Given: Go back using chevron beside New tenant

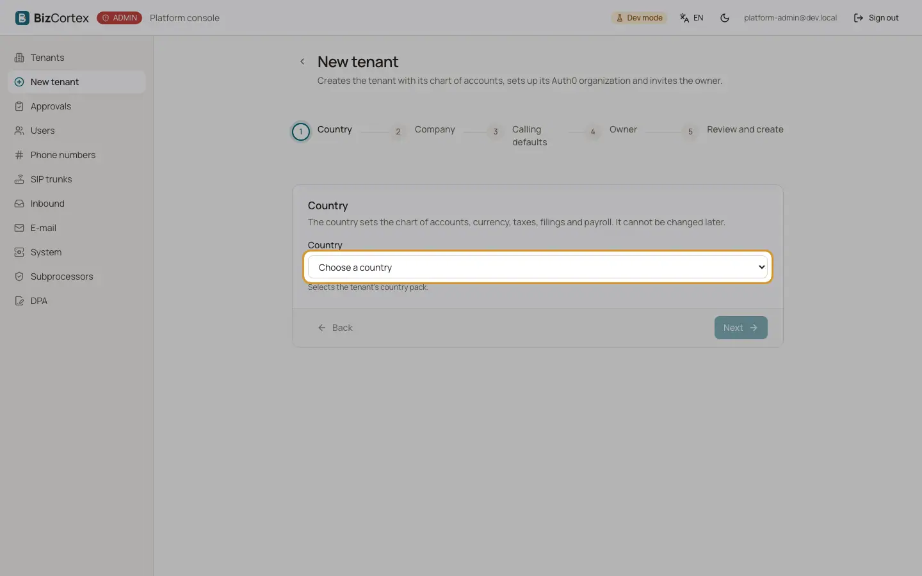Looking at the screenshot, I should point(302,61).
